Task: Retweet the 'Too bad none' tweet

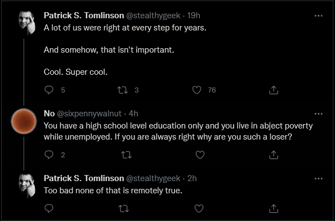Action: click(123, 208)
